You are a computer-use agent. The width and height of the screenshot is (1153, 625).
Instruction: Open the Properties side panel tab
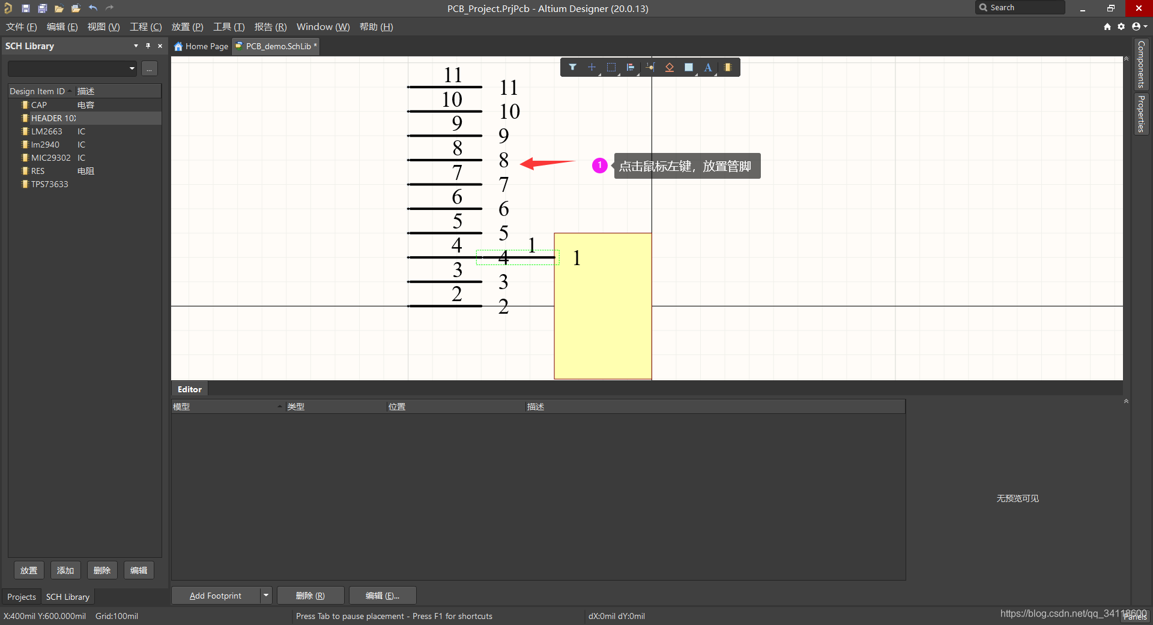click(1141, 113)
